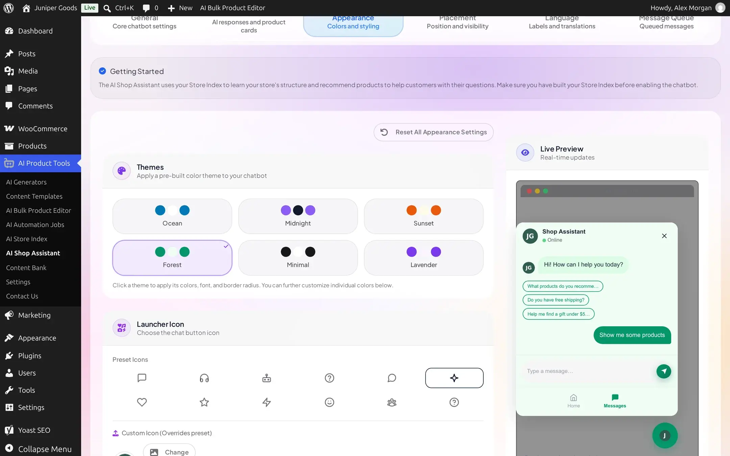Open the Message Queue tab
The image size is (730, 456).
click(666, 23)
